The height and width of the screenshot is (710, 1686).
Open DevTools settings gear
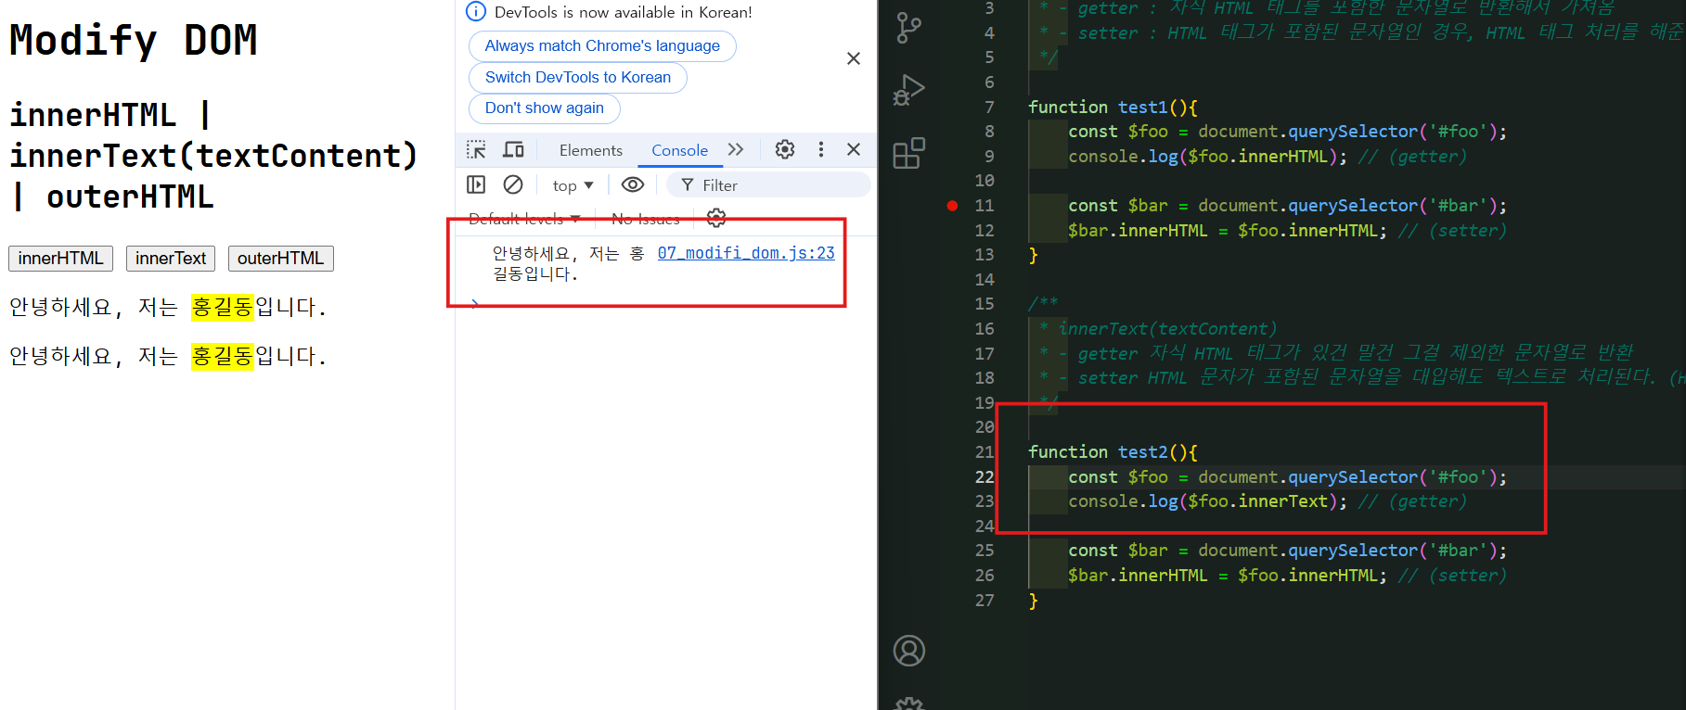click(x=785, y=149)
